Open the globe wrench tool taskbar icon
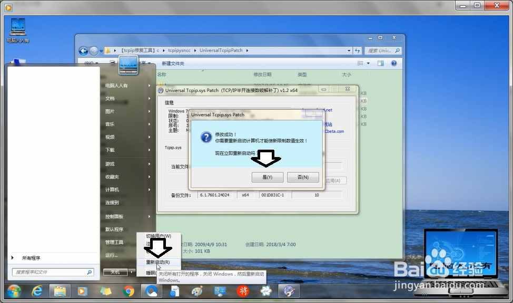 coord(289,291)
